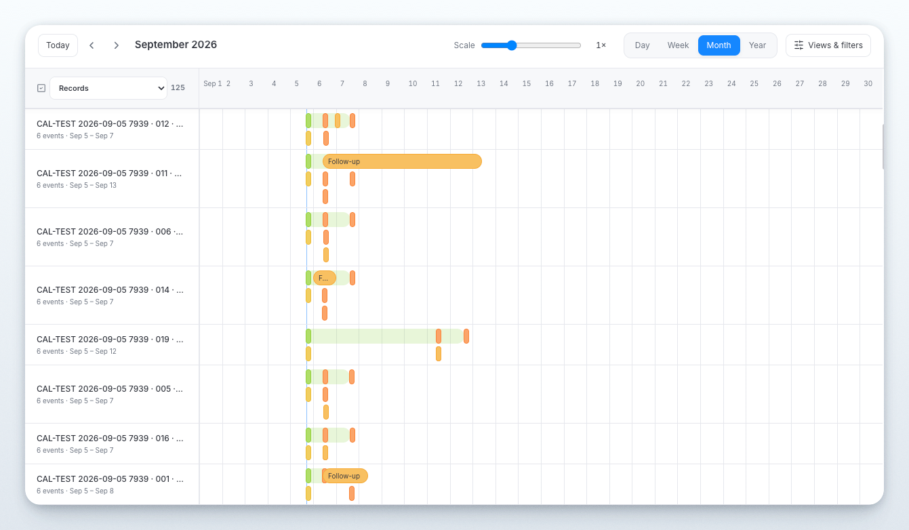Image resolution: width=909 pixels, height=530 pixels.
Task: Switch to Year view
Action: pos(757,45)
